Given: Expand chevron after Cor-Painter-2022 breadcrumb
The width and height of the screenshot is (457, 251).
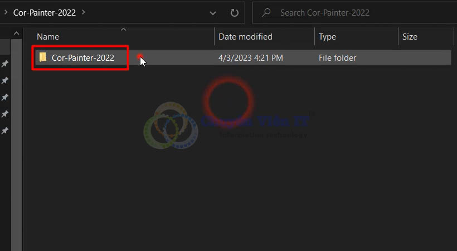Looking at the screenshot, I should [x=84, y=12].
